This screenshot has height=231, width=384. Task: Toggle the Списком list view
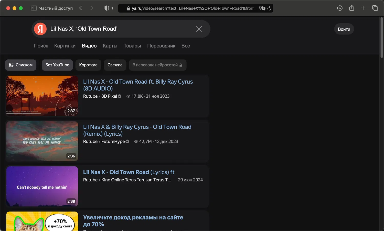(21, 65)
